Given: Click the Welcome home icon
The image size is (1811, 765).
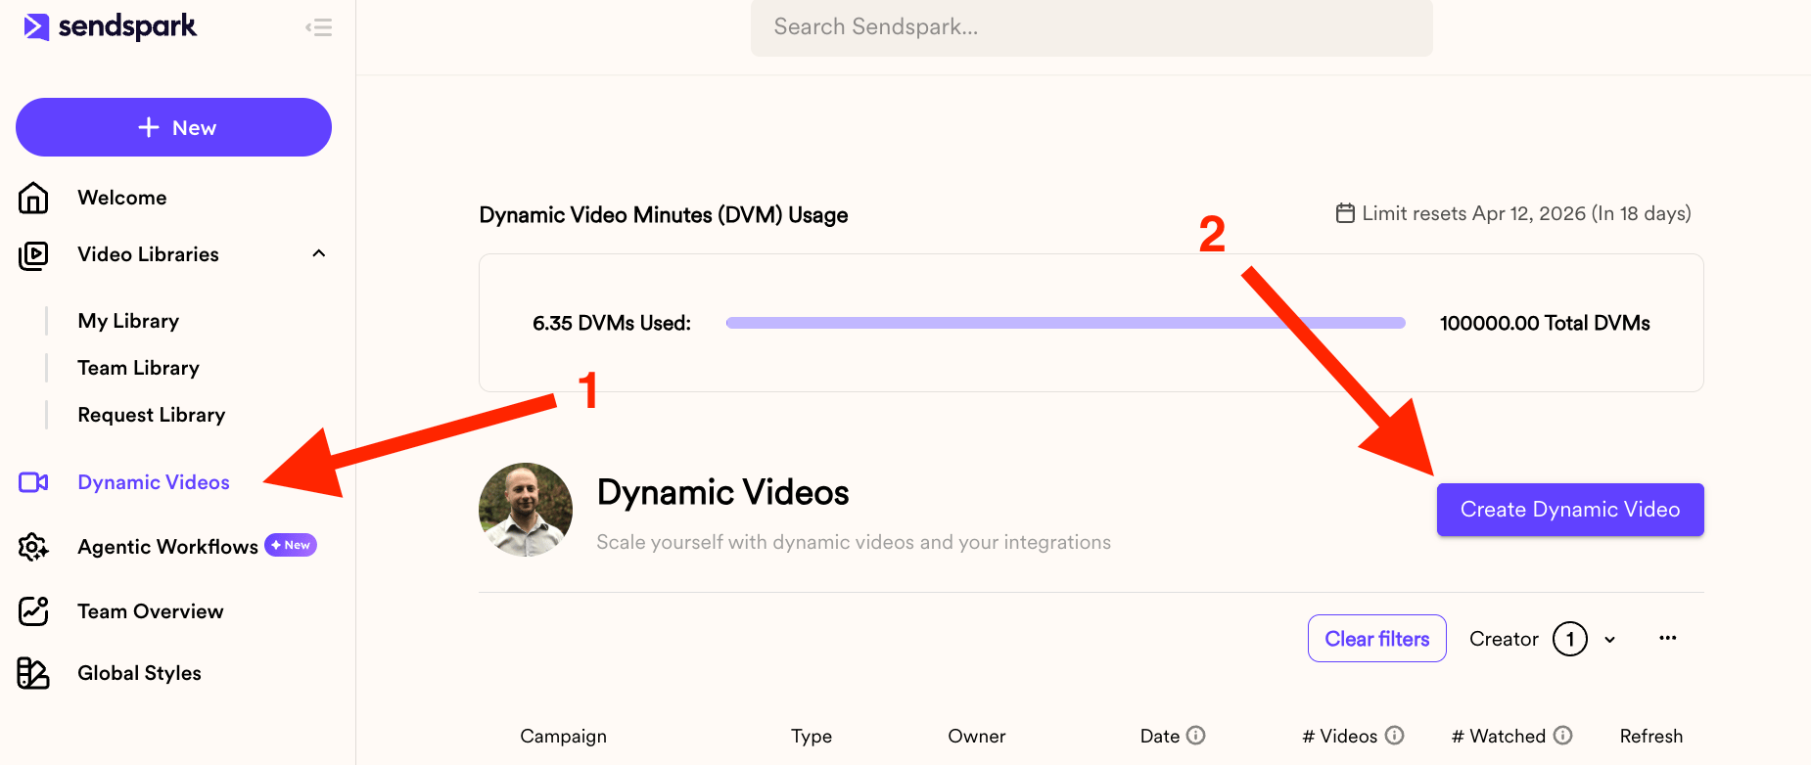Looking at the screenshot, I should point(33,198).
